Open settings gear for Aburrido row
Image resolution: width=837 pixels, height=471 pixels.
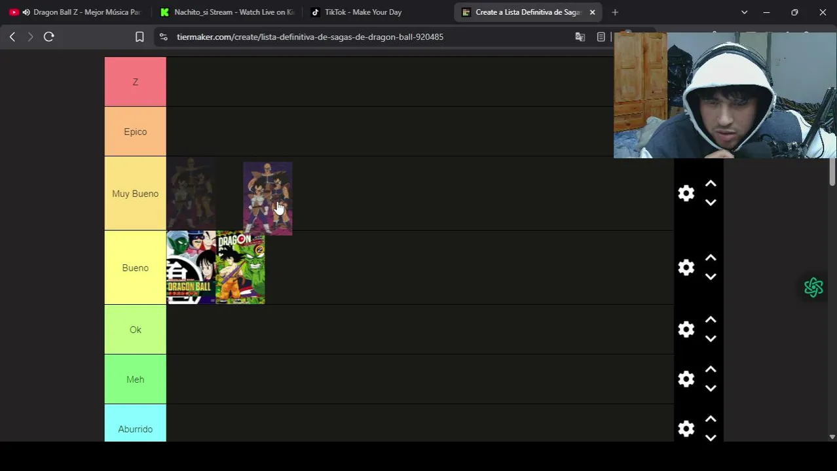pyautogui.click(x=686, y=428)
